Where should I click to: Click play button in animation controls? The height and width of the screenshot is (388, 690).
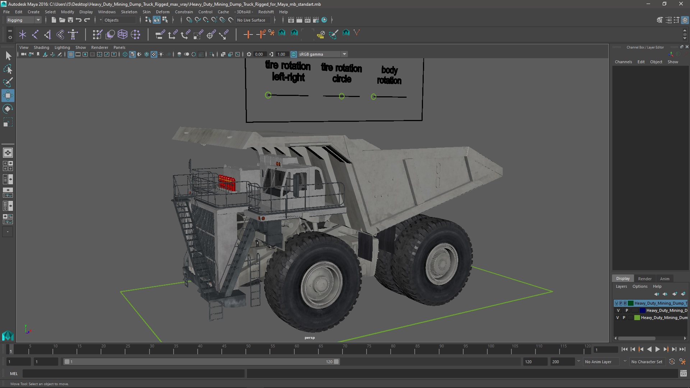tap(658, 350)
